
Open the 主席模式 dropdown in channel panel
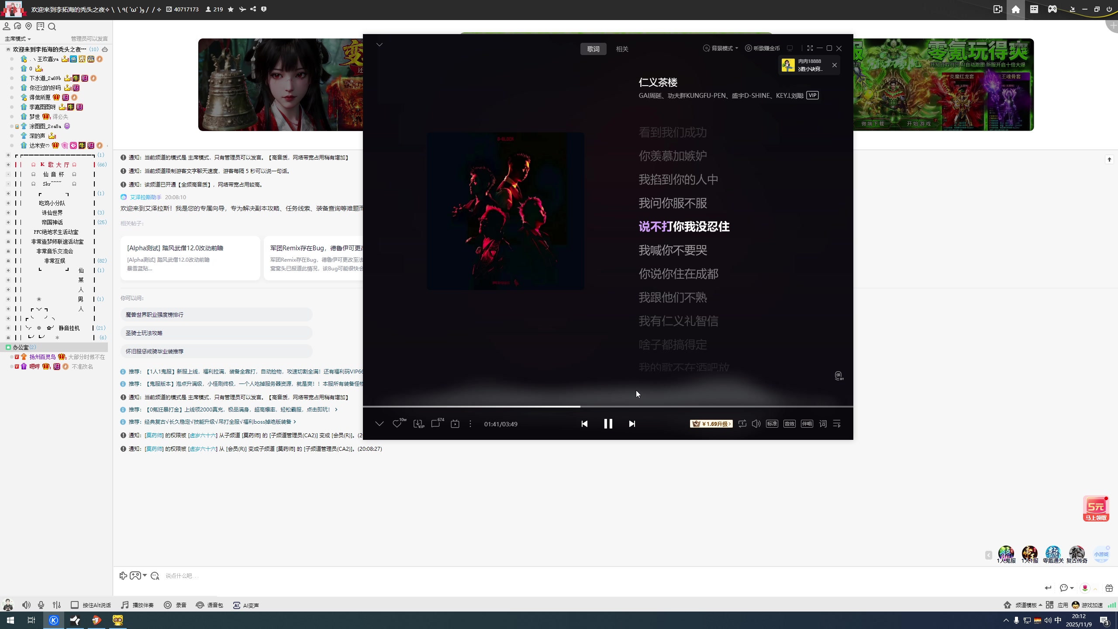[x=17, y=38]
